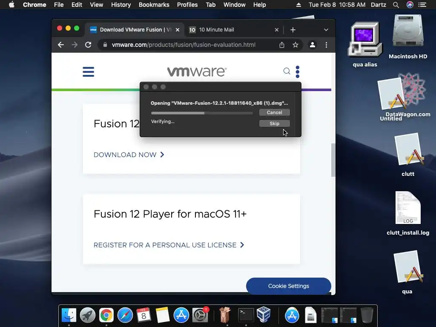Click the dmg verifying progress bar

pos(202,113)
